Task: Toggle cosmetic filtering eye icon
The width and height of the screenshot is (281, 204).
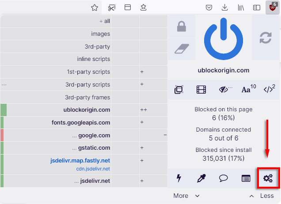Action: click(x=225, y=89)
